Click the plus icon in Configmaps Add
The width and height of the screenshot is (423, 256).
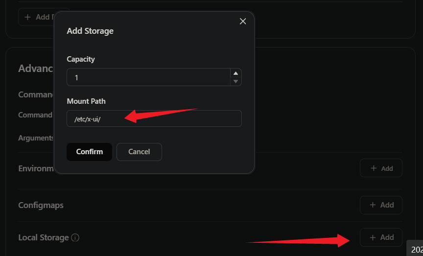coord(373,205)
